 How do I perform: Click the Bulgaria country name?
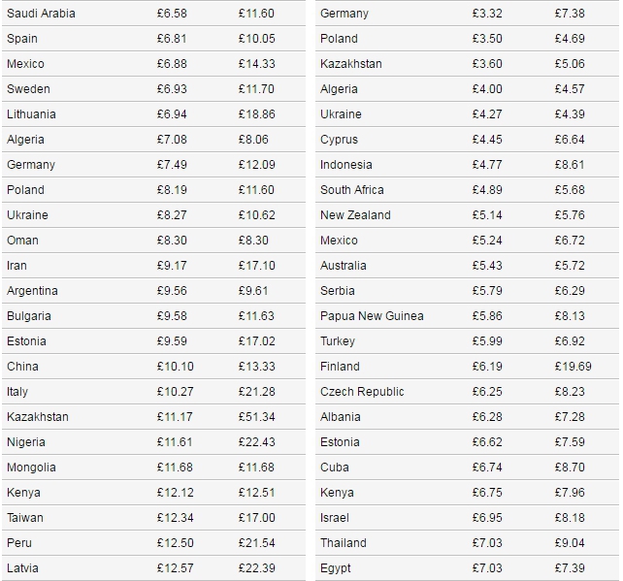(29, 316)
